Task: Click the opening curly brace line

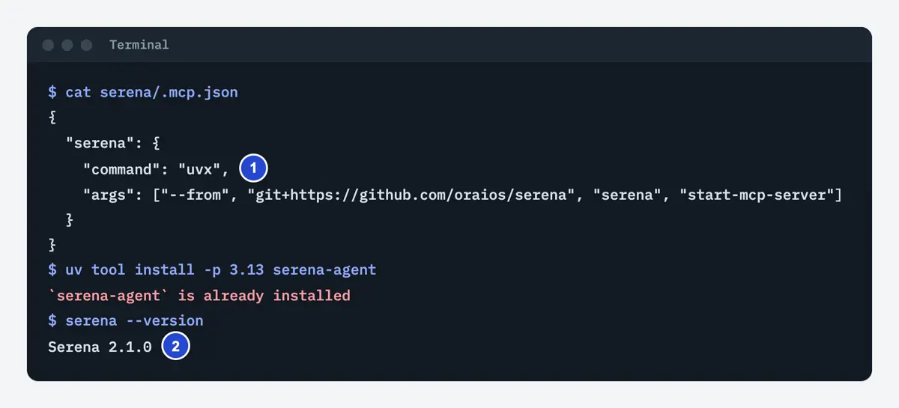Action: pyautogui.click(x=52, y=118)
